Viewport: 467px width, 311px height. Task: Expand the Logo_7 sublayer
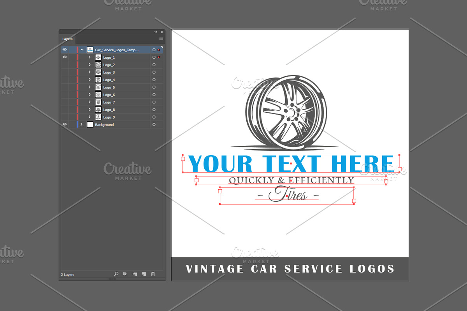click(90, 102)
